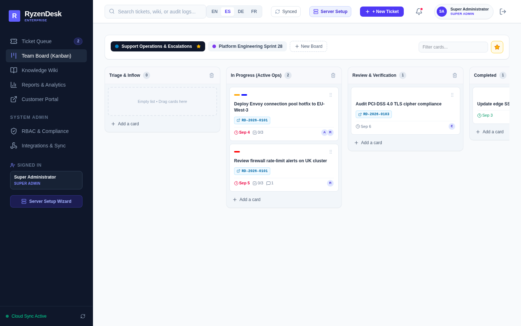Viewport: 521px width, 326px height.
Task: Click the comment count on Review firewall card
Action: pos(270,183)
